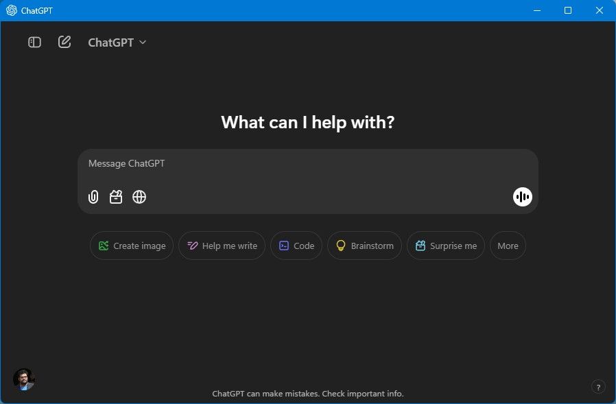Select the Surprise me suggestion
The width and height of the screenshot is (616, 404).
pyautogui.click(x=446, y=246)
